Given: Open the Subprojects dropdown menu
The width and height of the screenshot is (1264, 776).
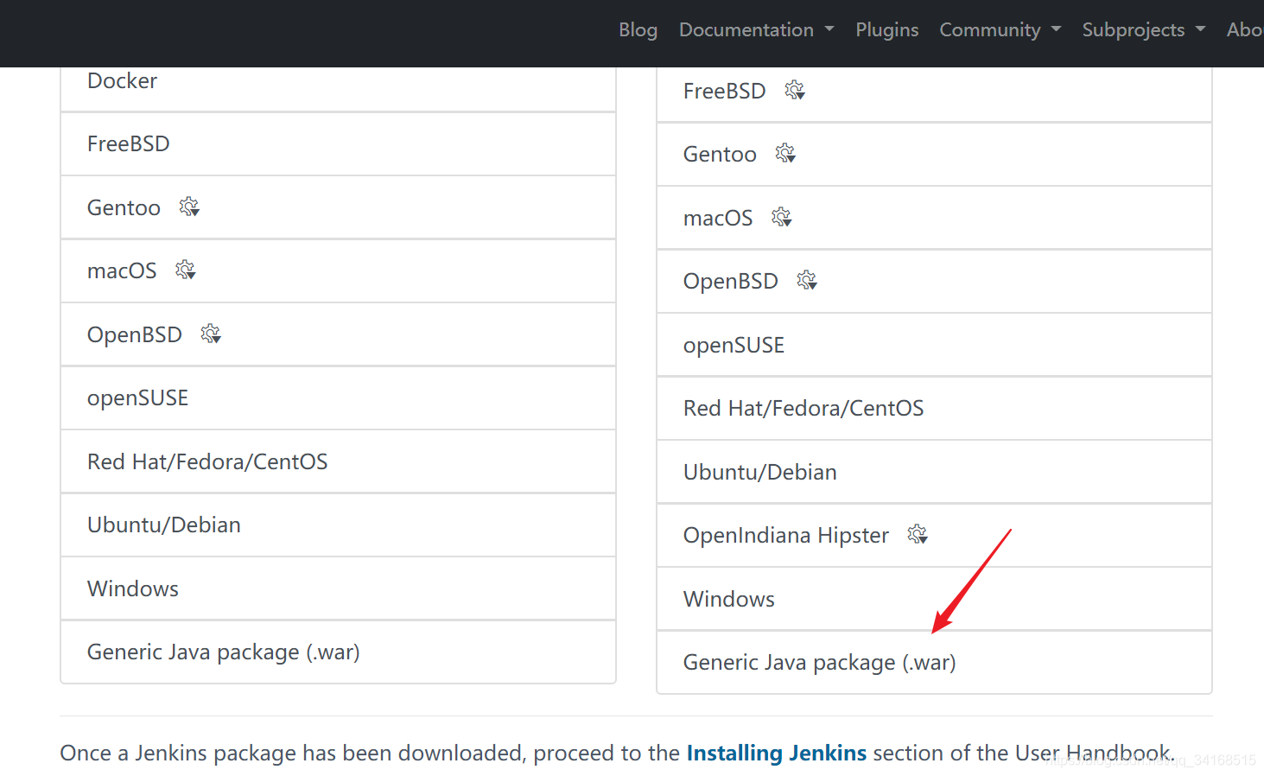Looking at the screenshot, I should 1143,29.
